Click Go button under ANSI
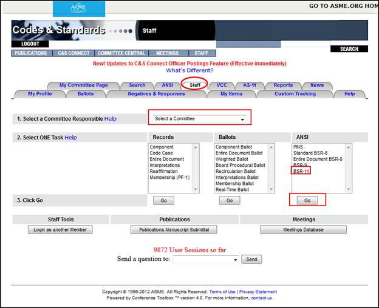Image resolution: width=379 pixels, height=308 pixels. [307, 201]
